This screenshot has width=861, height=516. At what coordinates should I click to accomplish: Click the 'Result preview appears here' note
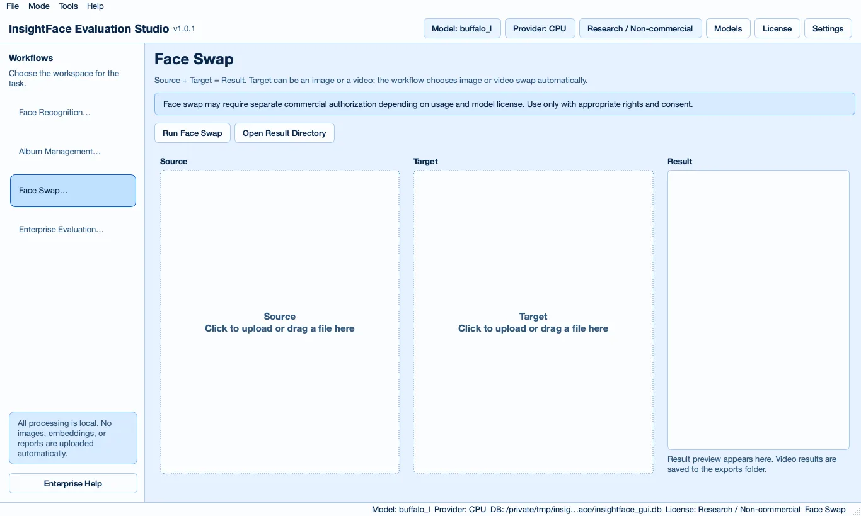752,464
